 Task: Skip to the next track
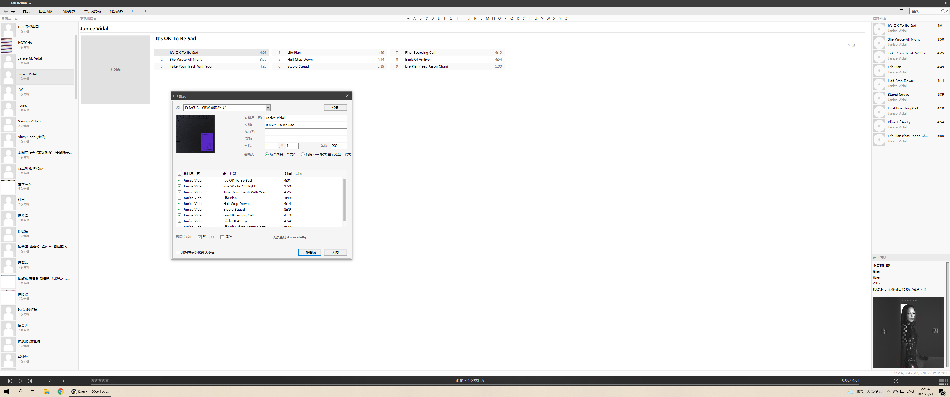pos(30,381)
